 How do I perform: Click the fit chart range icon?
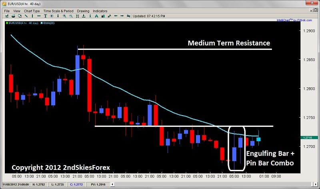(x=77, y=16)
